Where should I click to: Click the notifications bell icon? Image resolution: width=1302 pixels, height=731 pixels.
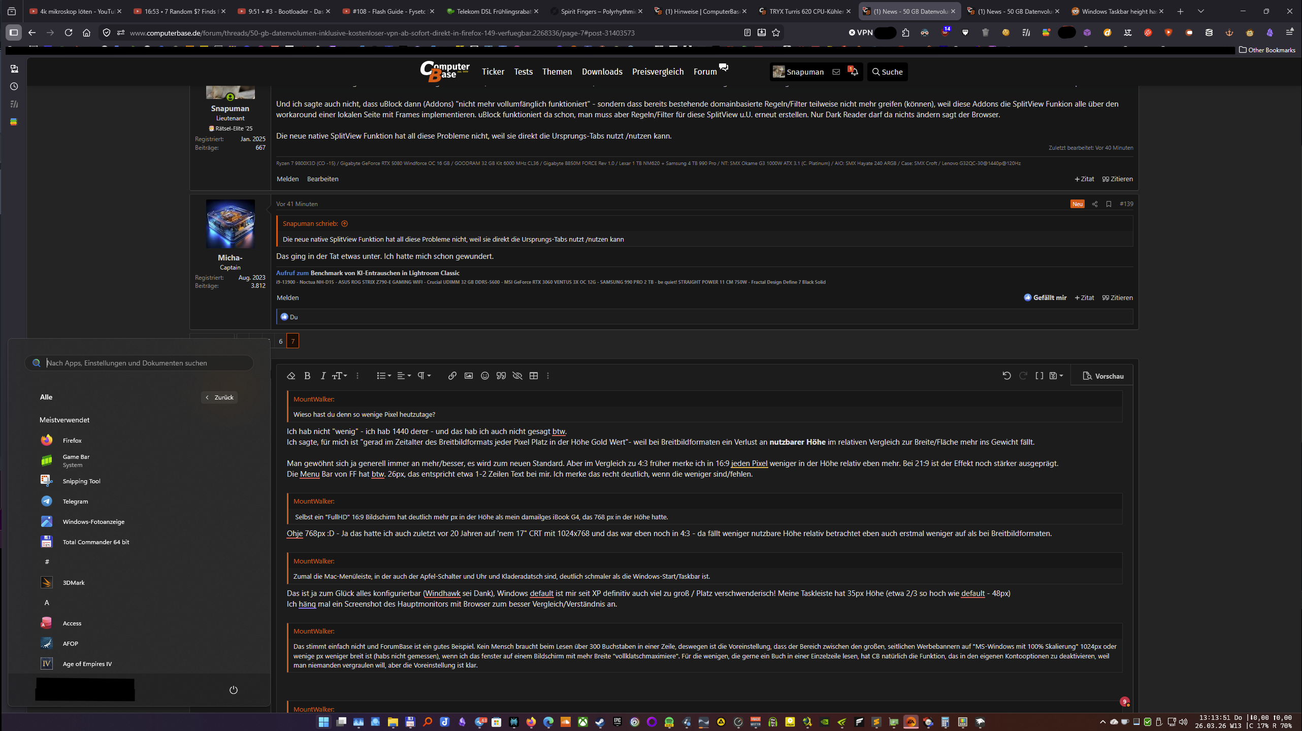[854, 72]
